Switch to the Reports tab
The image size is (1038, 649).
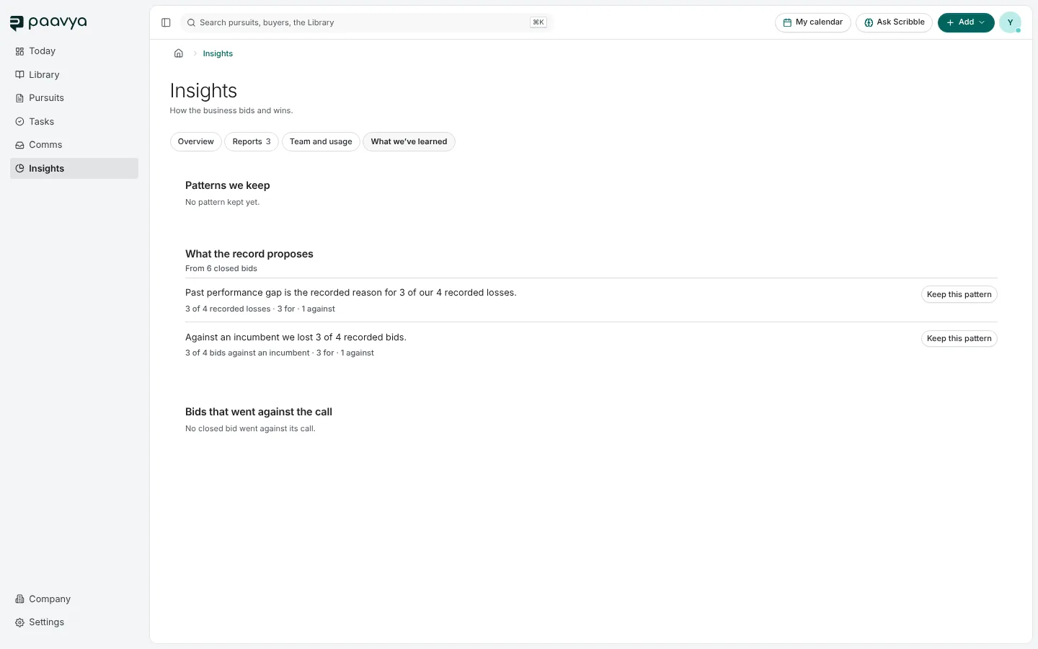[252, 142]
